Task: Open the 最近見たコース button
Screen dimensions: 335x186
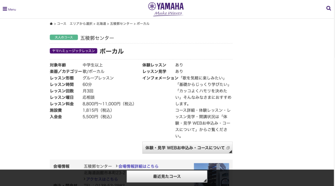Action: 167,177
